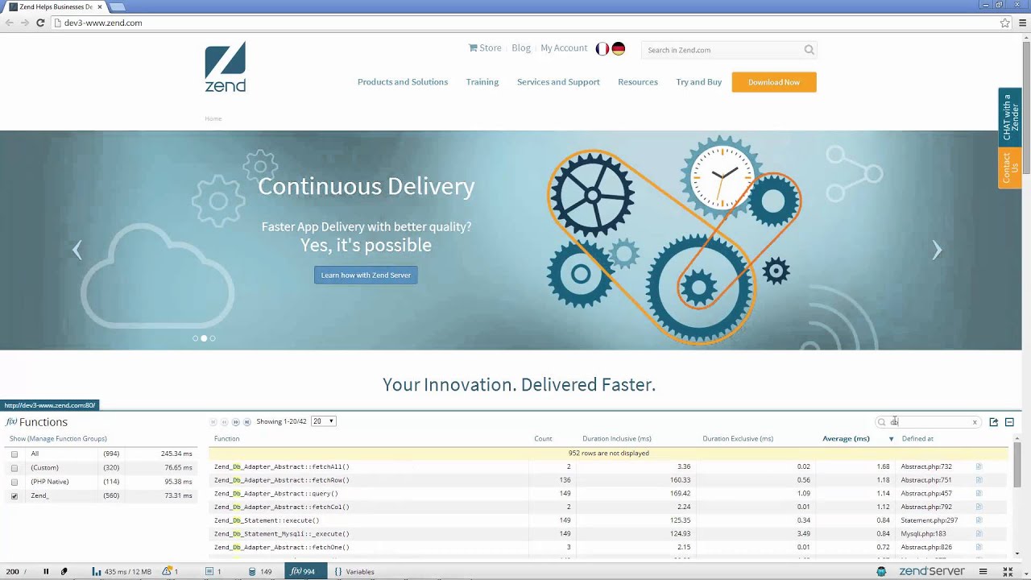This screenshot has height=580, width=1031.
Task: Jump to the last page of function results
Action: click(x=246, y=422)
